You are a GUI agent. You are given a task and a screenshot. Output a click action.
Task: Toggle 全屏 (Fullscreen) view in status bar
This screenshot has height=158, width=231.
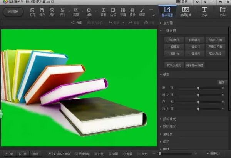(x=114, y=154)
